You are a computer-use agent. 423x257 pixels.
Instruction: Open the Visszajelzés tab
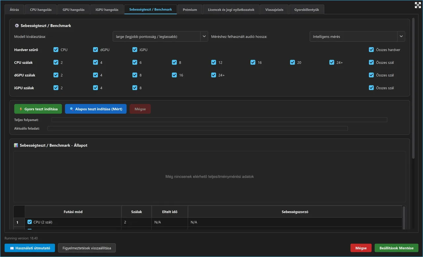(274, 10)
